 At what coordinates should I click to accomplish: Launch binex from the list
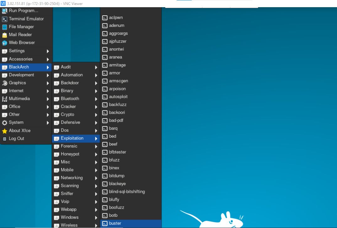coord(131,168)
